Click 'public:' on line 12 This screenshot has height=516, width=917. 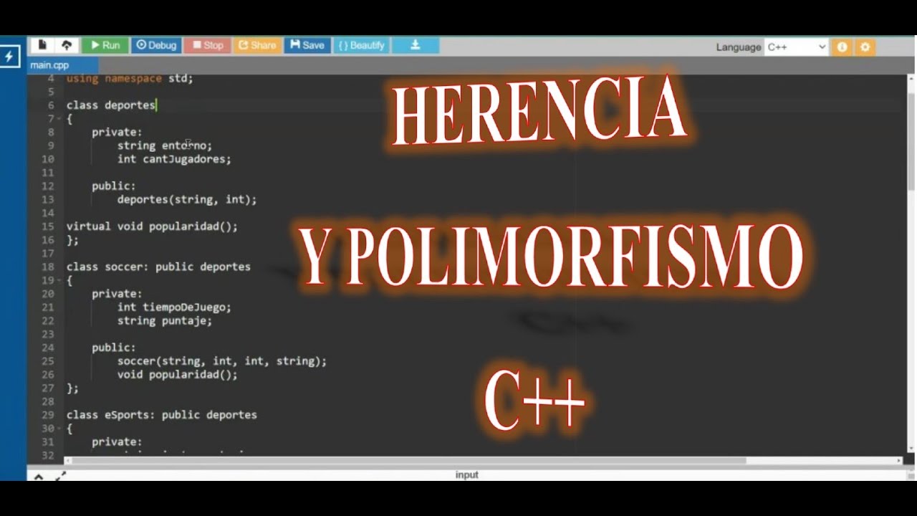114,186
